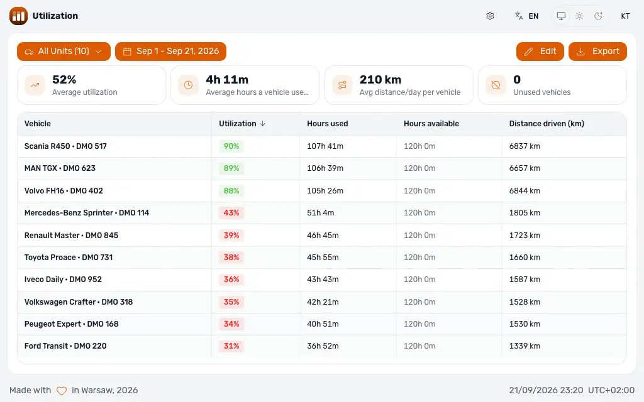Select the Scania R450 • DMO 517 row

click(x=322, y=146)
